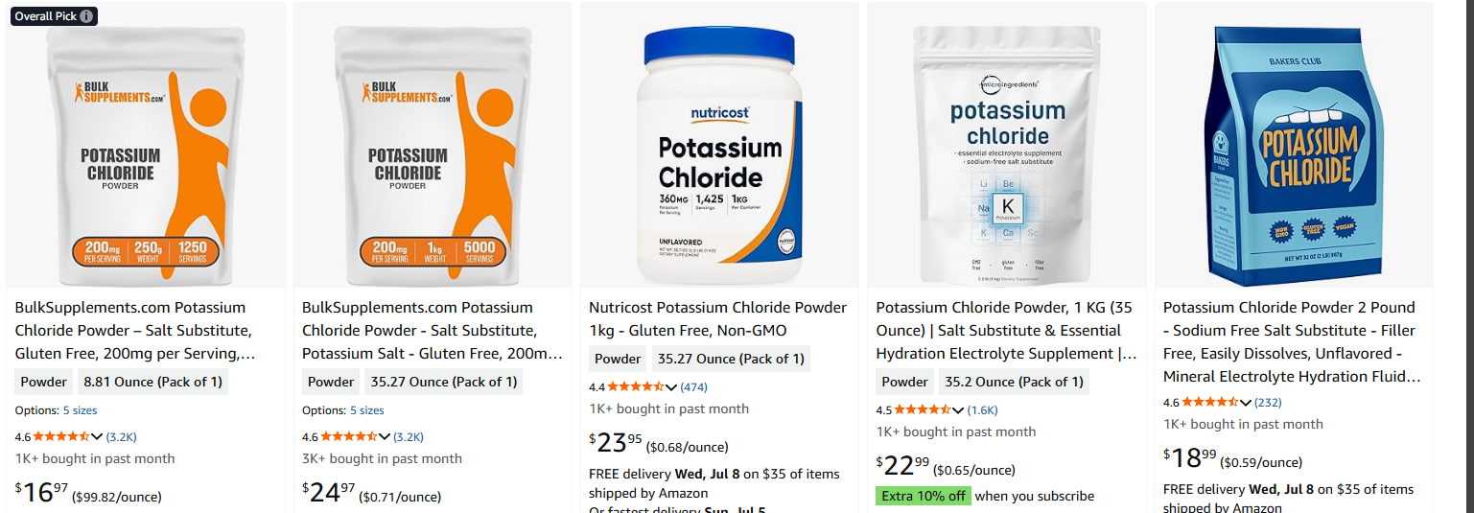The width and height of the screenshot is (1474, 513).
Task: Open Potassium Chloride Powder 2 Pound title link
Action: pos(1292,342)
